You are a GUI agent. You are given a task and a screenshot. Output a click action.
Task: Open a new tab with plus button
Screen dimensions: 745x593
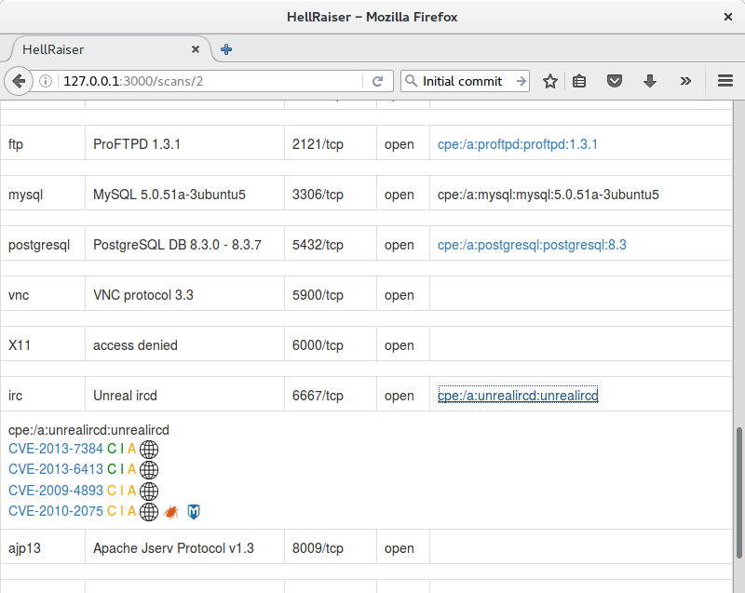(226, 49)
